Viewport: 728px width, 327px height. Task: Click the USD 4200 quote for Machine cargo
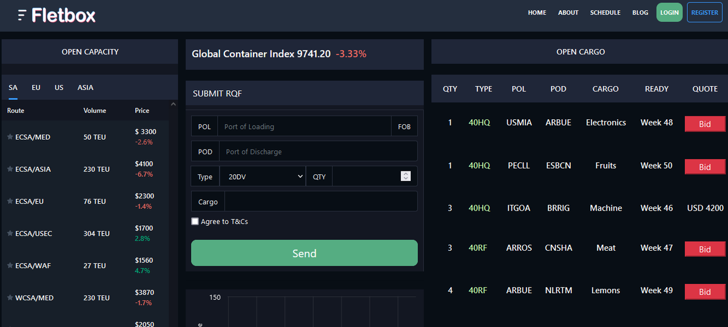(705, 208)
